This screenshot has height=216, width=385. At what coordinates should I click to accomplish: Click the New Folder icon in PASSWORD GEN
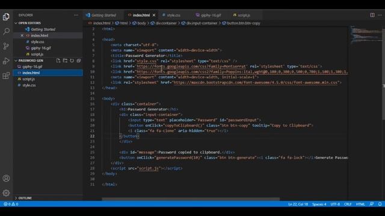(65, 61)
